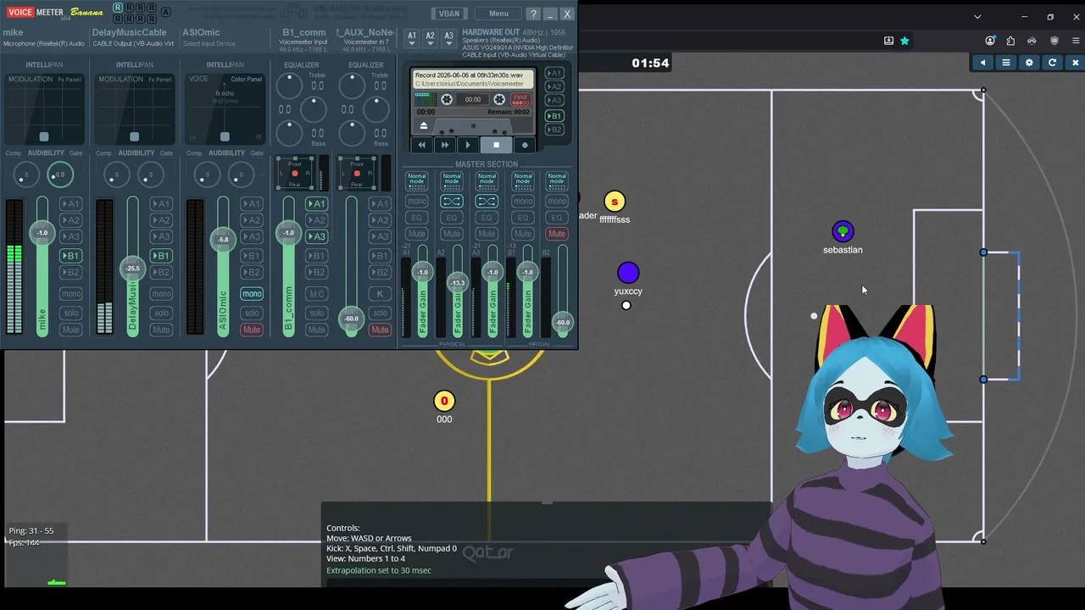Toggle the M.C button on the B1_comm strip
Image resolution: width=1085 pixels, height=610 pixels.
[316, 294]
